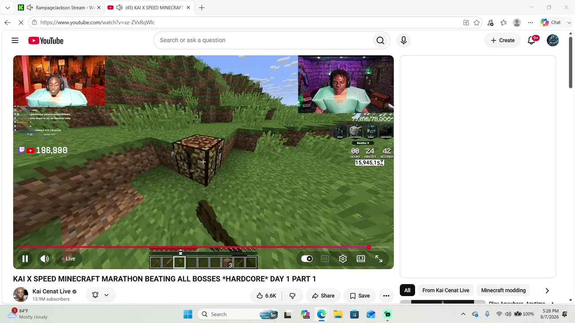Open the taskbar clock showing 5:28 PM
The width and height of the screenshot is (575, 323).
[550, 314]
